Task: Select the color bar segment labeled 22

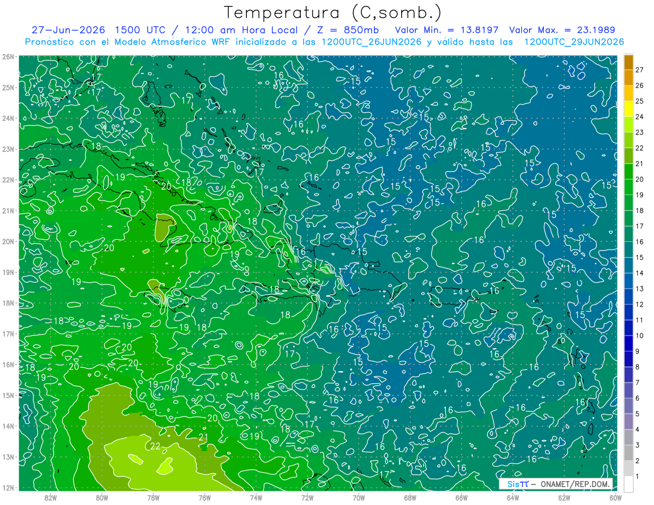Action: tap(628, 140)
